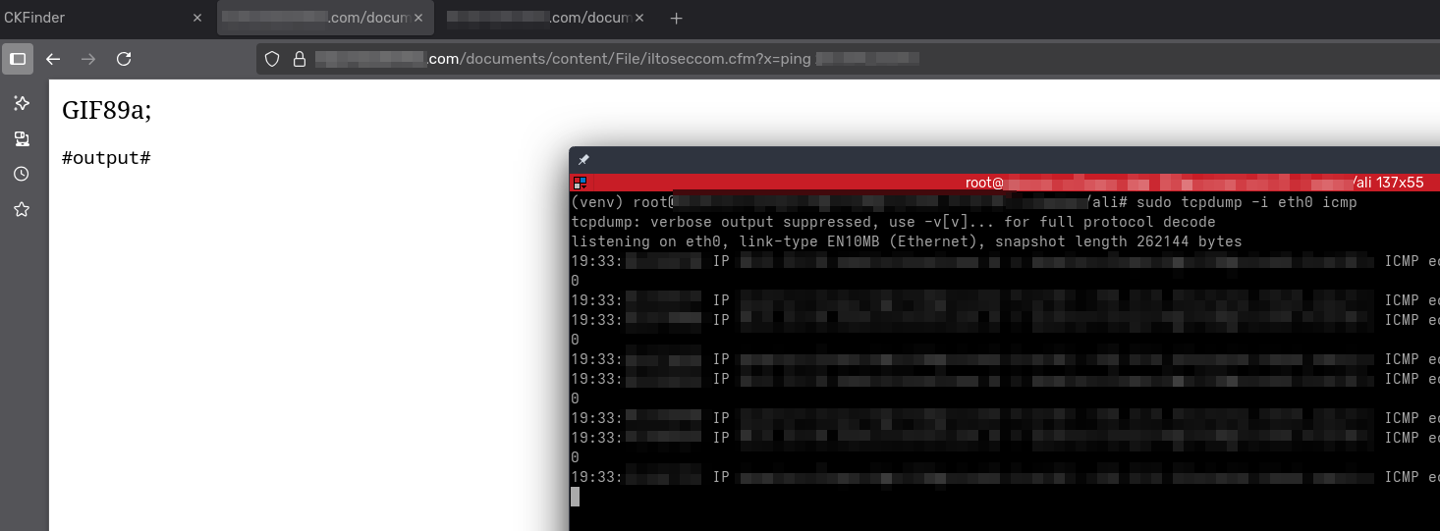This screenshot has height=531, width=1440.
Task: Select the third browser tab
Action: pos(547,18)
